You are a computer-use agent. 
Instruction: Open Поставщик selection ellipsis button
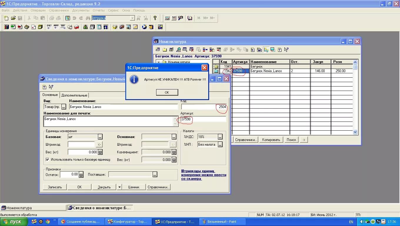[155, 175]
